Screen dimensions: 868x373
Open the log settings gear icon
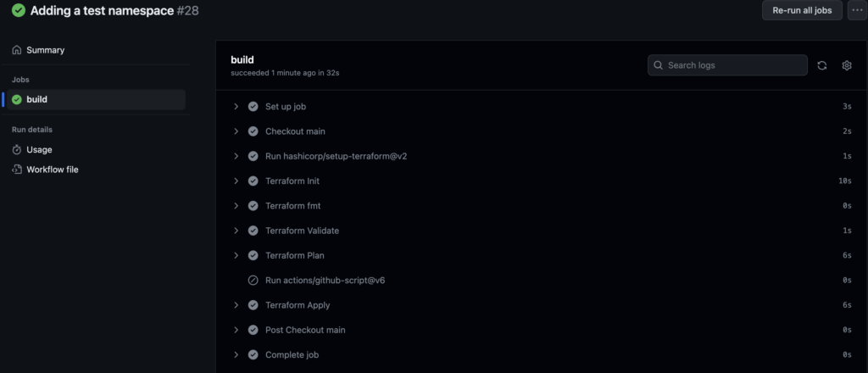[x=847, y=65]
